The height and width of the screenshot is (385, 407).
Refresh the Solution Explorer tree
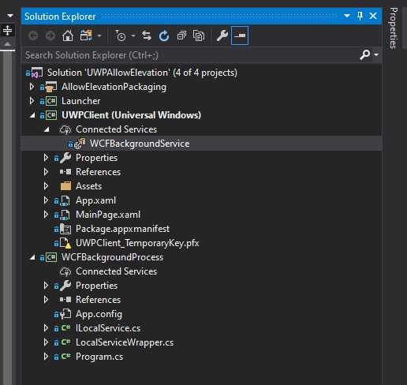click(x=164, y=36)
